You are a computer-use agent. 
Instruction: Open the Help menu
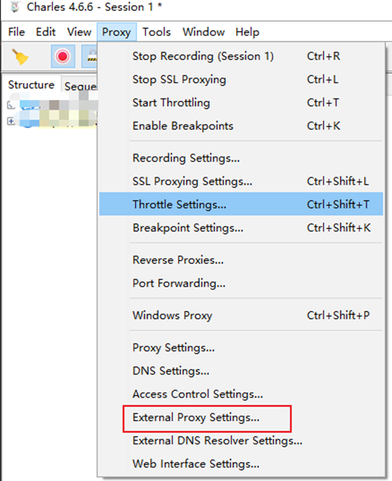click(247, 32)
